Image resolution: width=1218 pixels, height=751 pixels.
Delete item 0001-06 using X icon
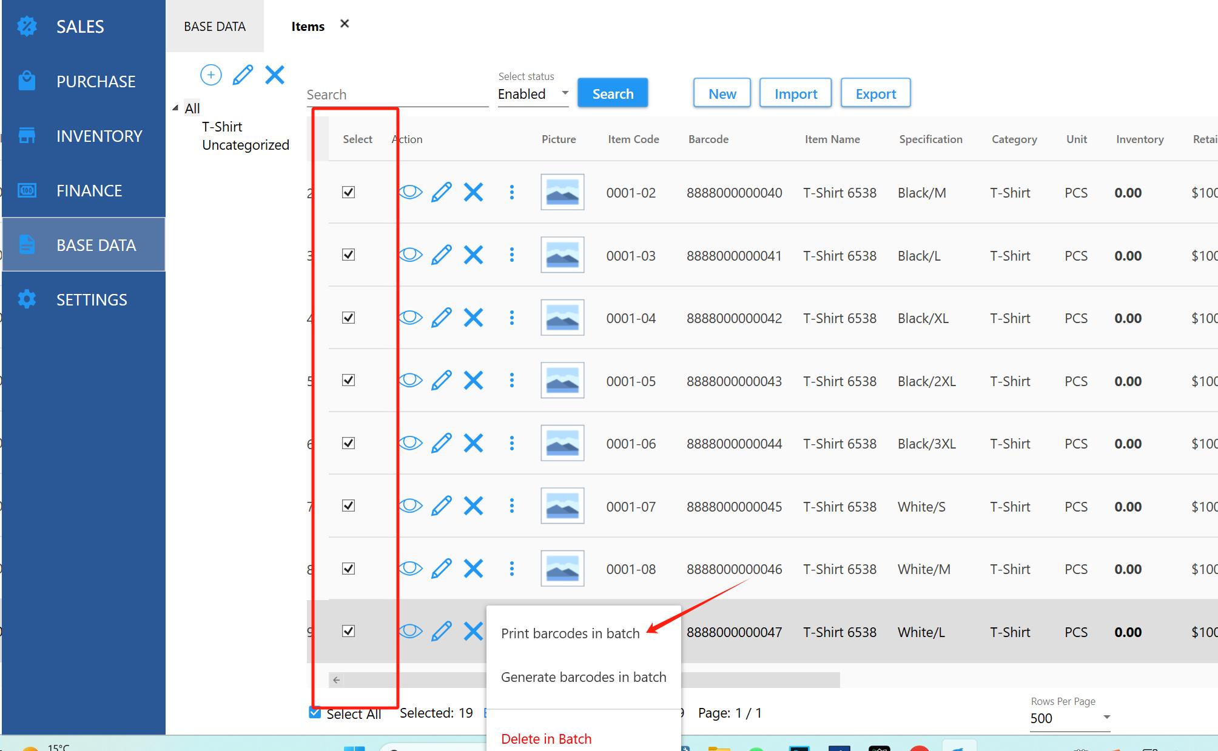click(473, 443)
